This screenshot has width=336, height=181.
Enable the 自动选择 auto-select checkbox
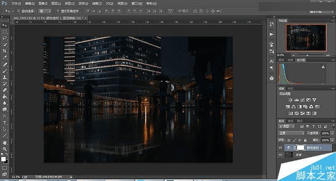(x=18, y=10)
